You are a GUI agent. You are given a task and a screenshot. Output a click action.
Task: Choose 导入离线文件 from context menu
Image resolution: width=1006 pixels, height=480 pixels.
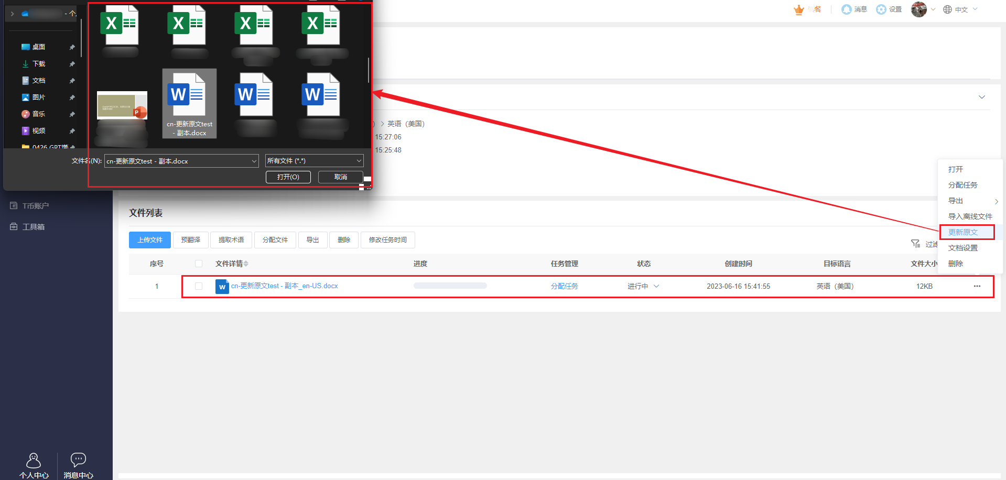970,216
